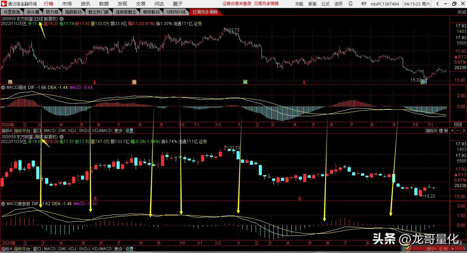Click the 证券交易未登录 login link
This screenshot has width=467, height=253.
[x=237, y=4]
